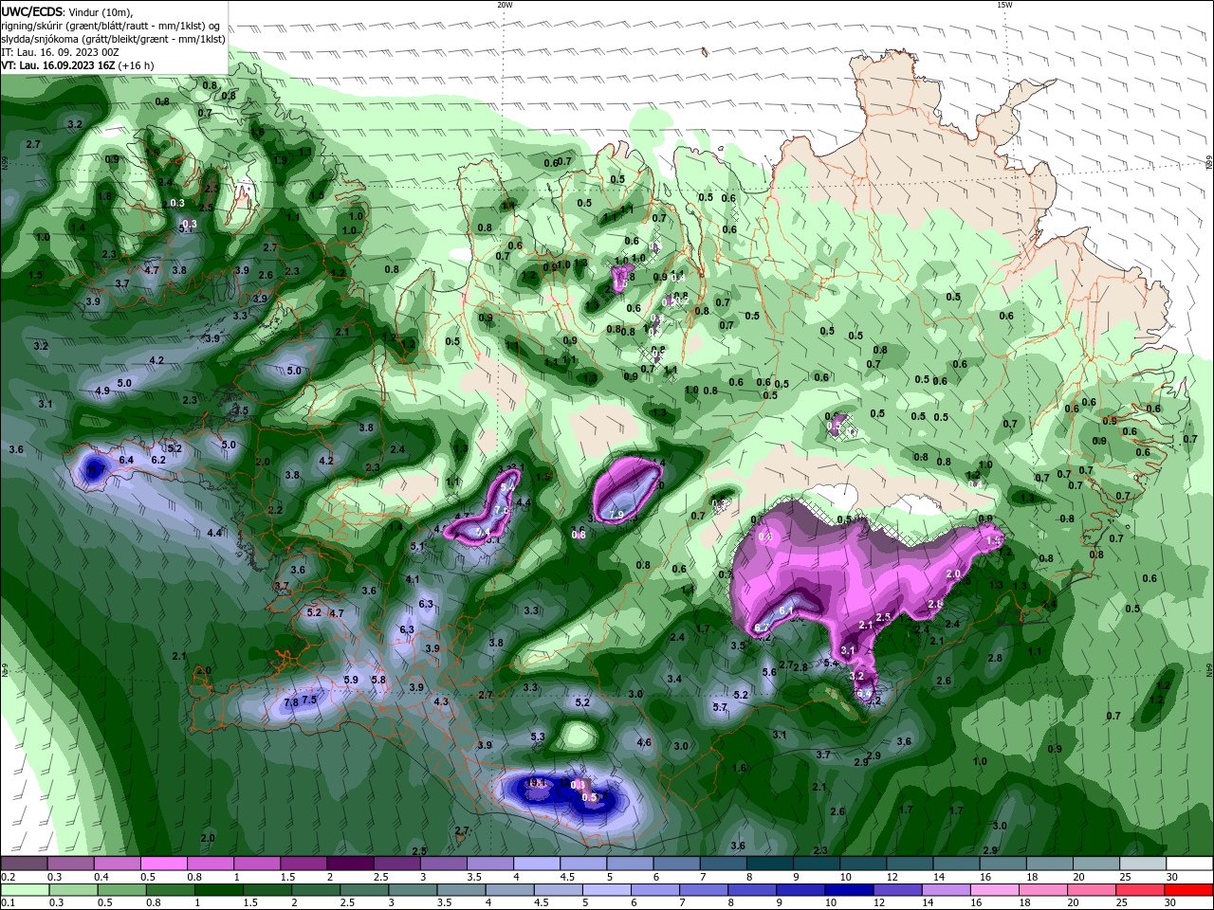Click the 5.3 precipitation value on the map
Screen dimensions: 1214x910
point(538,737)
